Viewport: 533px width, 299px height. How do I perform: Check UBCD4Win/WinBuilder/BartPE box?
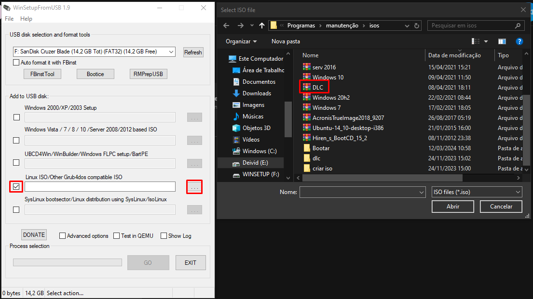point(16,163)
